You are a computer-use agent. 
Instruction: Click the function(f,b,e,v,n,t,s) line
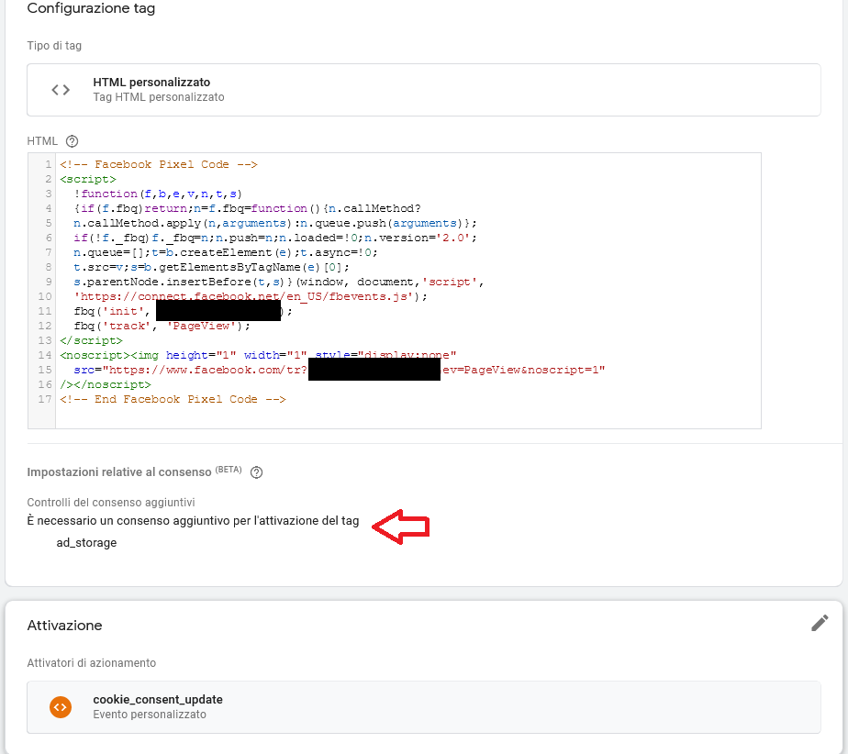pos(158,194)
